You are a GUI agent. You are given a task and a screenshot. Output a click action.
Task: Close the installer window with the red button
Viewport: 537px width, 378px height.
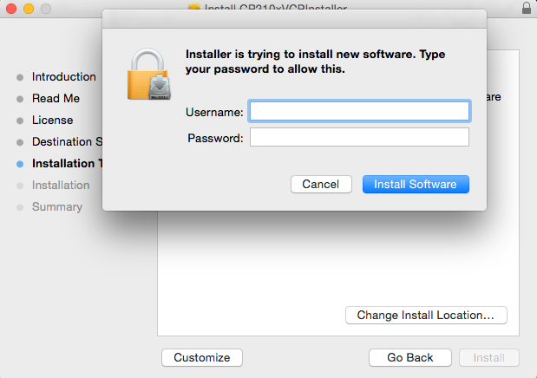tap(10, 8)
